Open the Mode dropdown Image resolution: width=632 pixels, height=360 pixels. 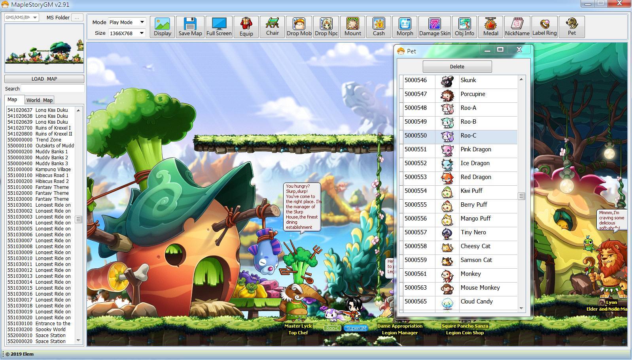[127, 22]
